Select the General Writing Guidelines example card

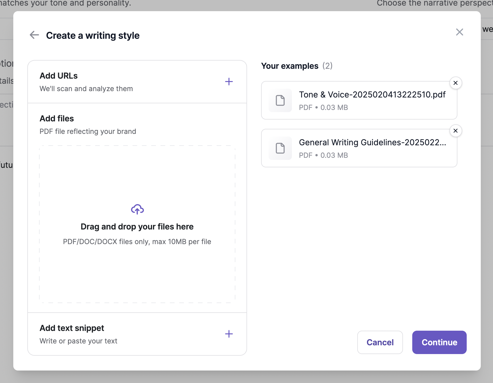(x=359, y=148)
